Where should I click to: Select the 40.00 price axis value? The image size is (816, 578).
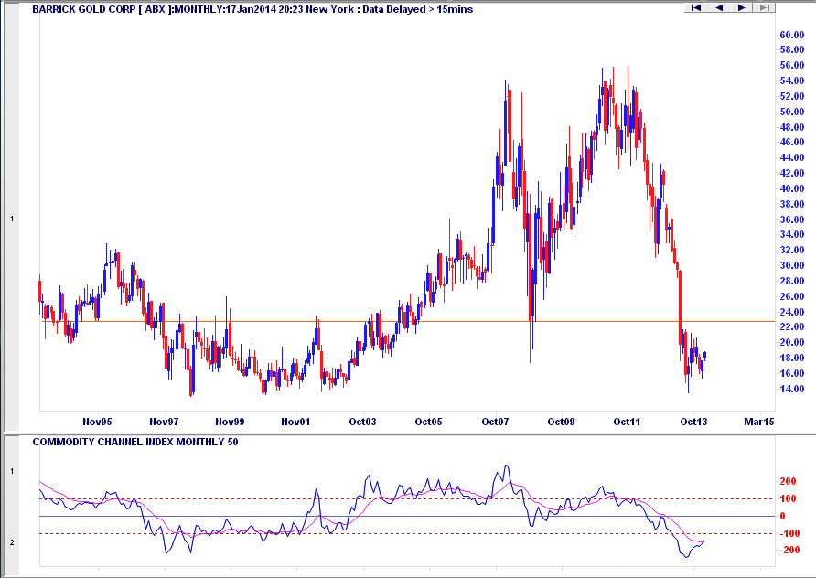coord(792,188)
